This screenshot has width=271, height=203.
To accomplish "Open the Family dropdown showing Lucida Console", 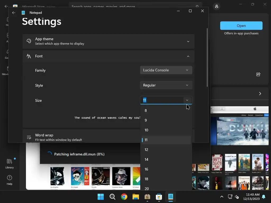I will tap(166, 70).
